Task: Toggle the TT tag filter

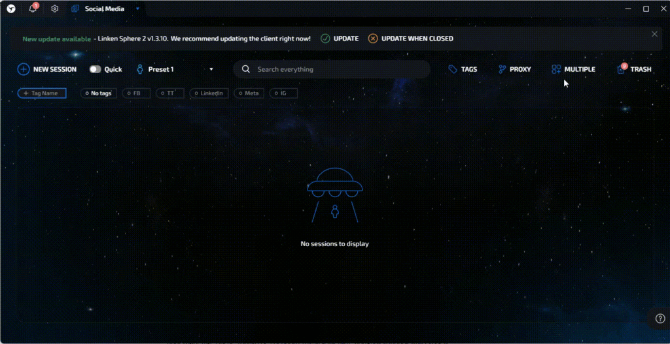Action: point(170,93)
